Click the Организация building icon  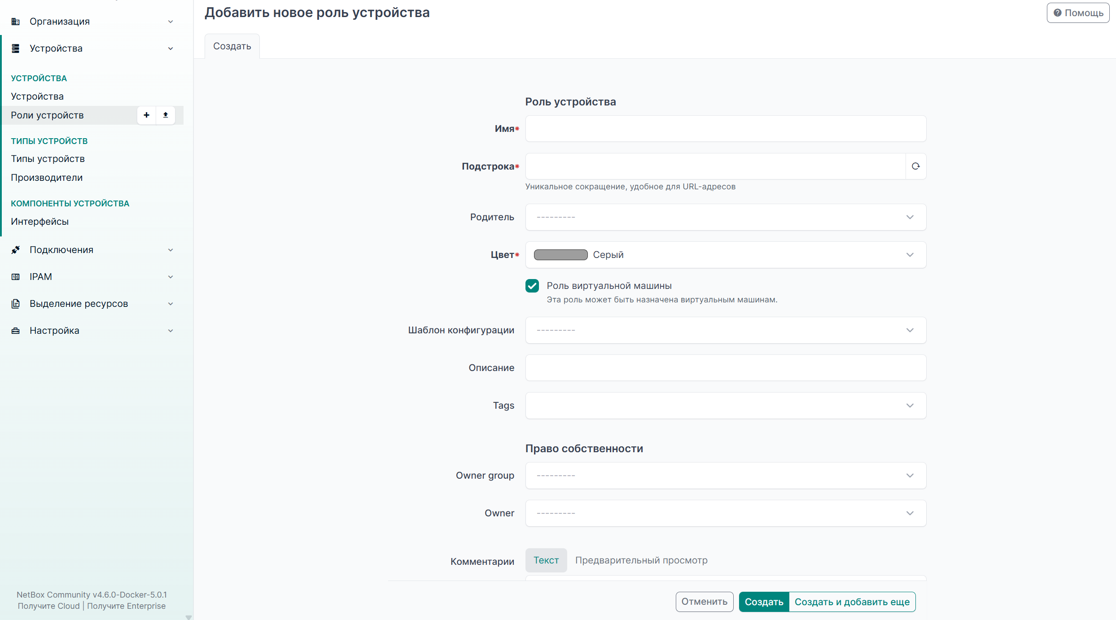(16, 22)
